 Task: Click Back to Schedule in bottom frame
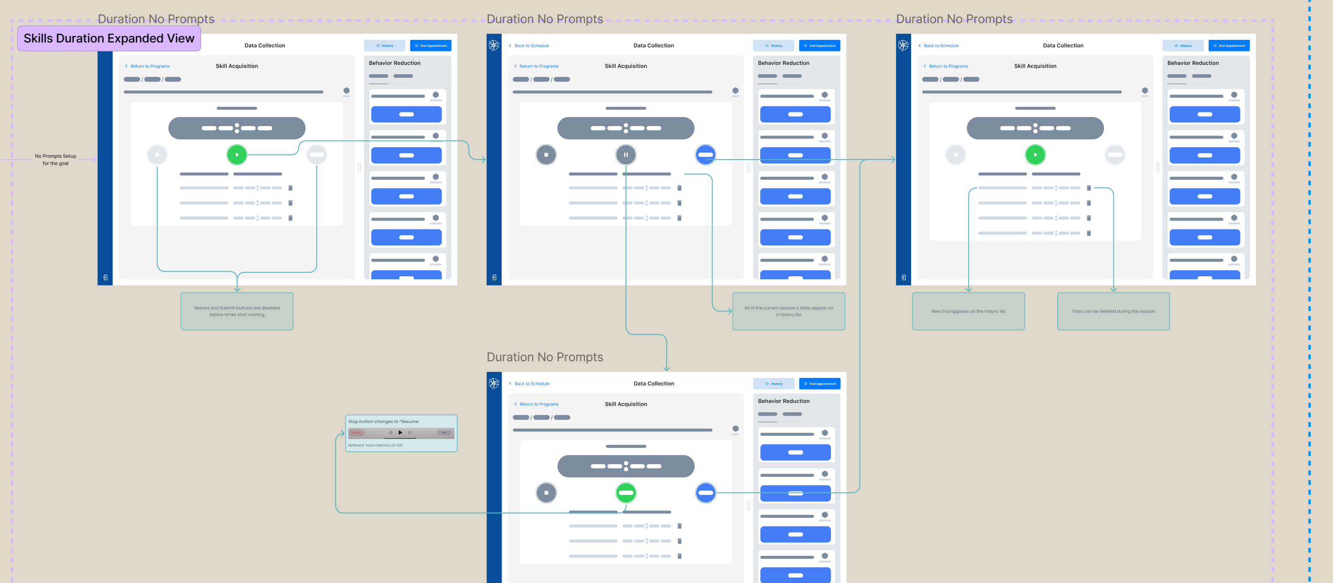tap(529, 384)
